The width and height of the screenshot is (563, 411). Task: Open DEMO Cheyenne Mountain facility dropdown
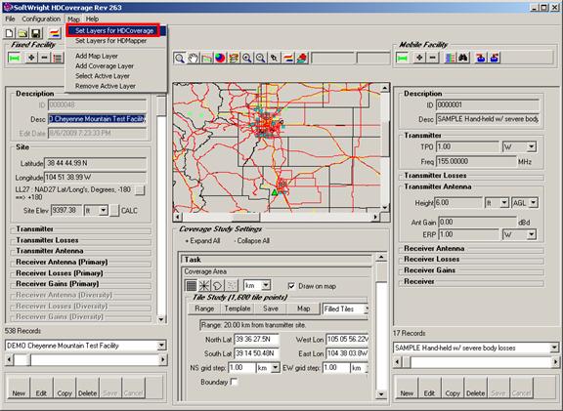point(161,346)
